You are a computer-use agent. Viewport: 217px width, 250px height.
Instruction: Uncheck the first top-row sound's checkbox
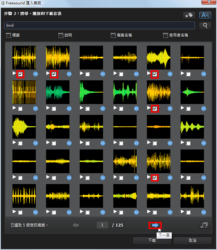20,74
